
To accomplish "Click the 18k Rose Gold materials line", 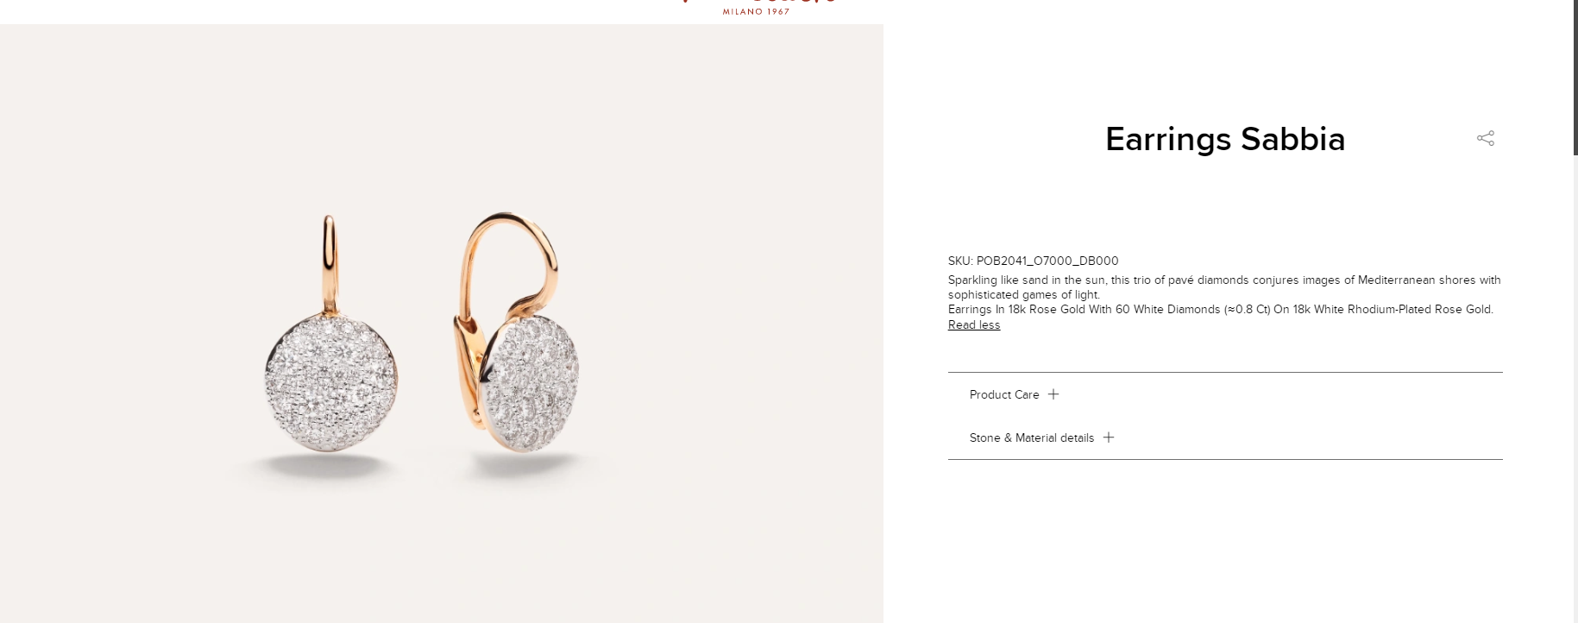I will tap(1221, 309).
